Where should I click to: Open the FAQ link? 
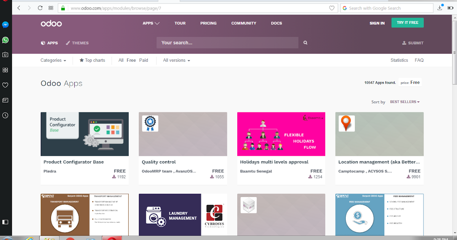pos(419,60)
